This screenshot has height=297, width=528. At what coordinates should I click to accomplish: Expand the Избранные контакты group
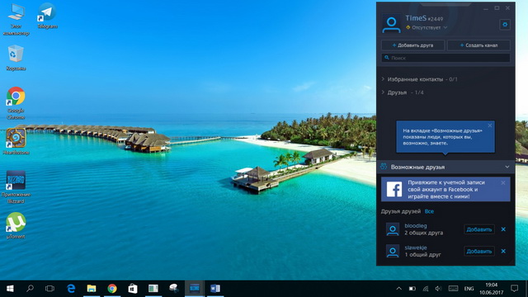420,79
